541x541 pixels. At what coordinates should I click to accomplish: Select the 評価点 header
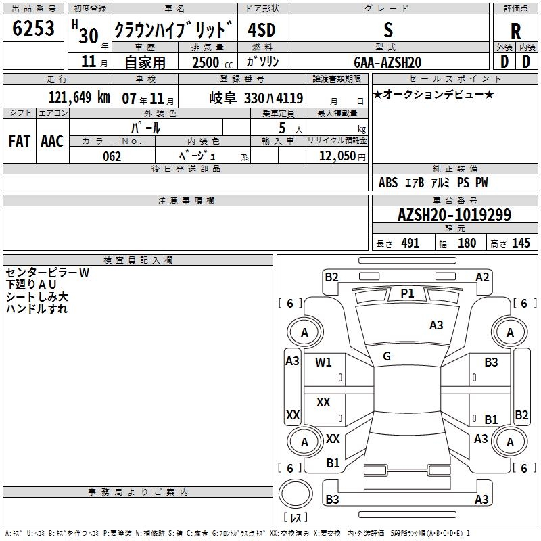click(x=515, y=9)
